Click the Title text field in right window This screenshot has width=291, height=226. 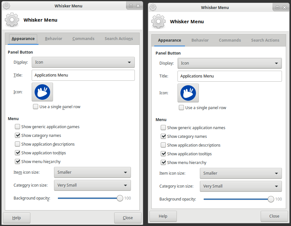[x=230, y=76]
